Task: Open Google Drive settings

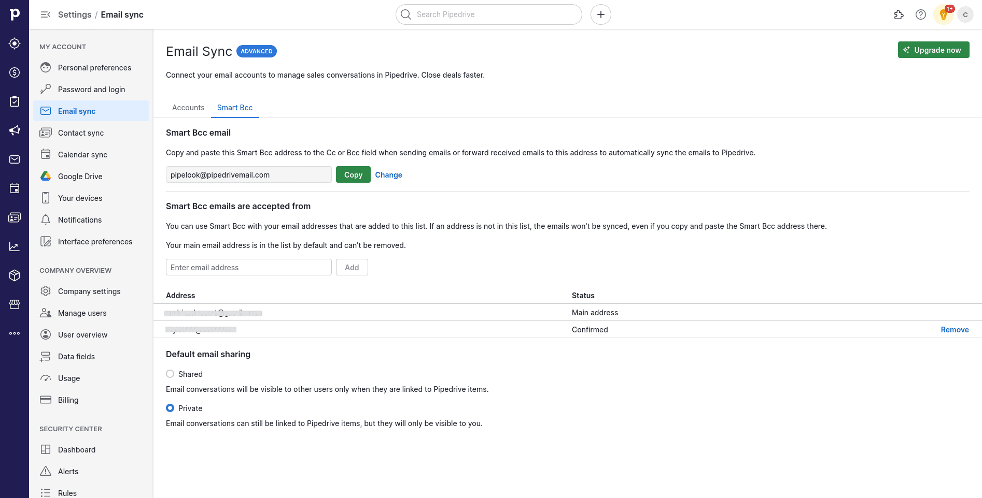Action: (x=91, y=177)
